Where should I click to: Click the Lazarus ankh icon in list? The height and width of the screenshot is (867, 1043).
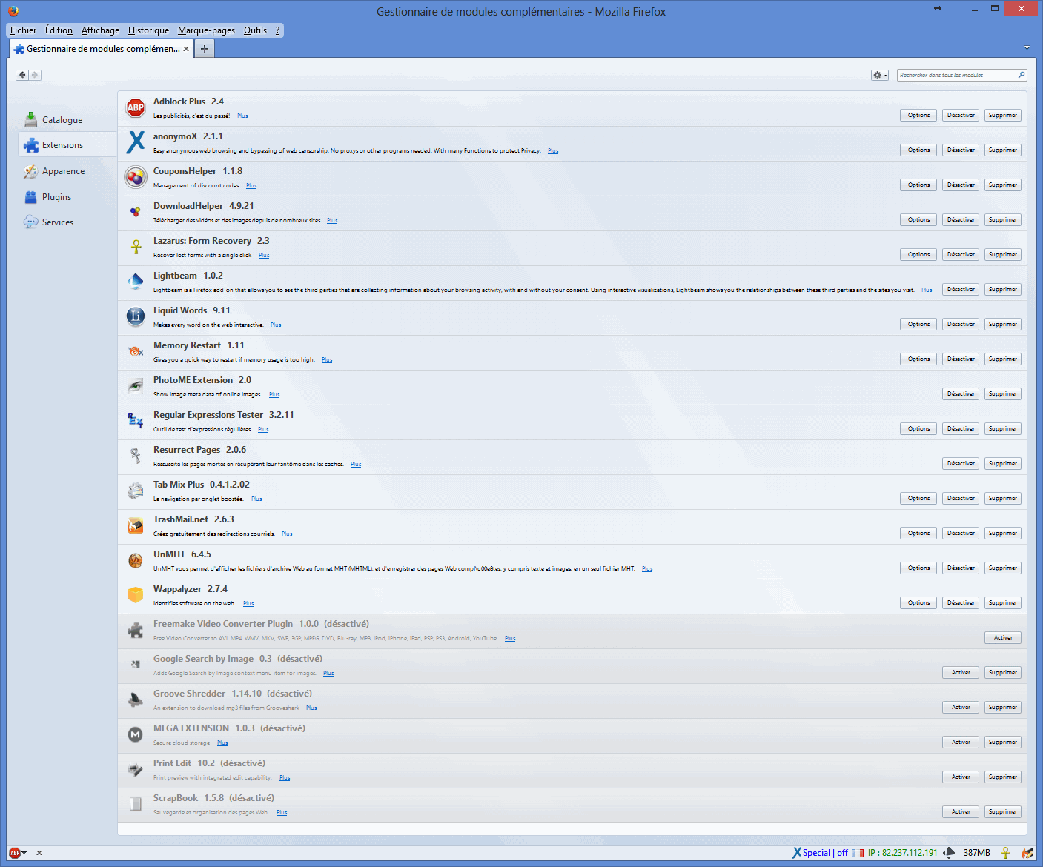coord(136,247)
